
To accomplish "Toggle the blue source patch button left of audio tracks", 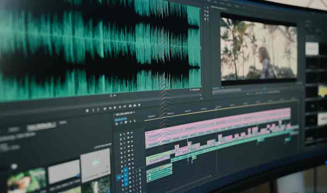I will pos(119,177).
